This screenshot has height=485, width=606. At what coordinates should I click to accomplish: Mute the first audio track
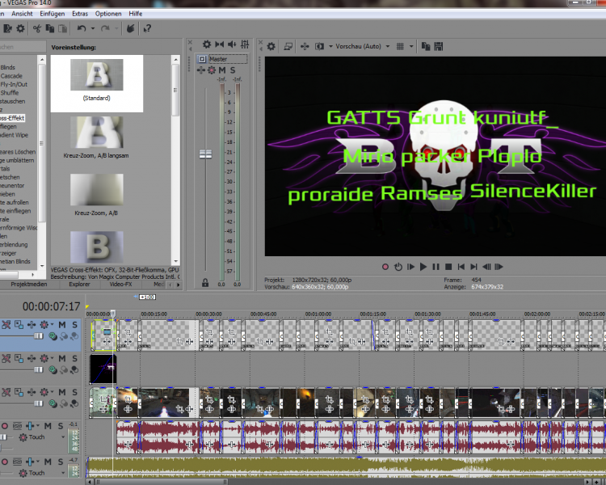(48, 426)
